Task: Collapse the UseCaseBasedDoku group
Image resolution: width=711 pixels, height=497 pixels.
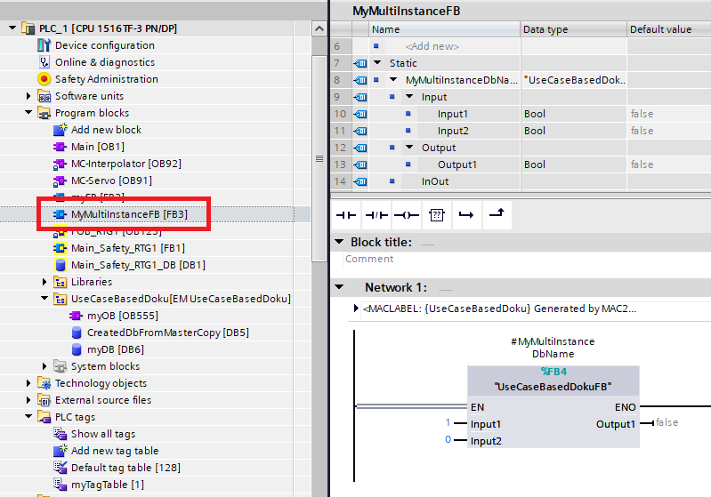Action: point(44,298)
